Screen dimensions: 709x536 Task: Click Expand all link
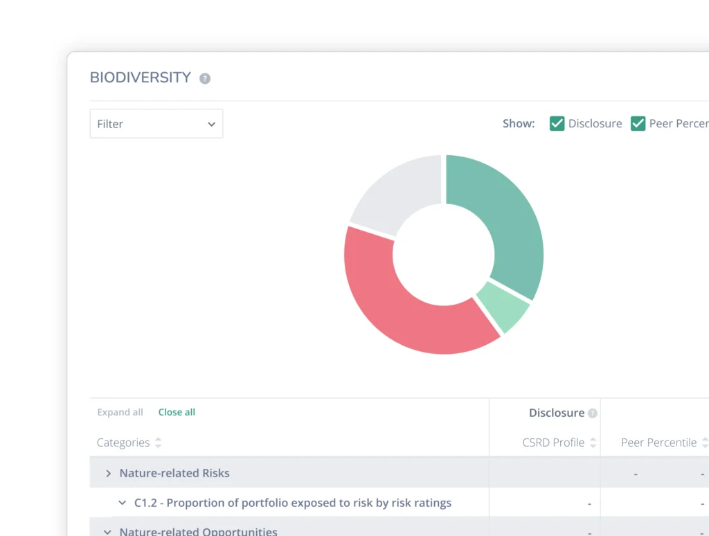click(120, 413)
